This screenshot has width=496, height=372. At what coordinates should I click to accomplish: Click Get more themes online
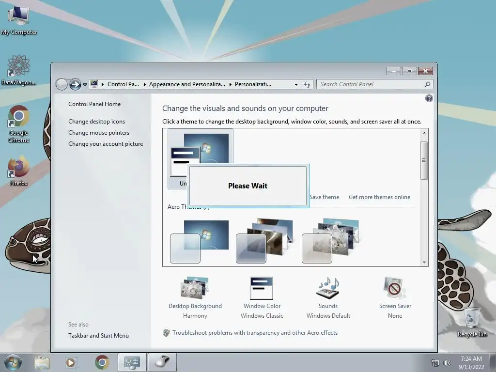379,197
